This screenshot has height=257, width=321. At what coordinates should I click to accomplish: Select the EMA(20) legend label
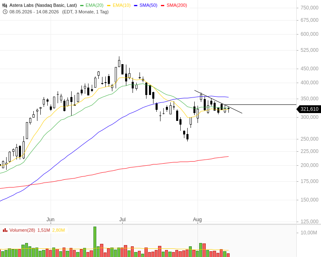coord(94,5)
